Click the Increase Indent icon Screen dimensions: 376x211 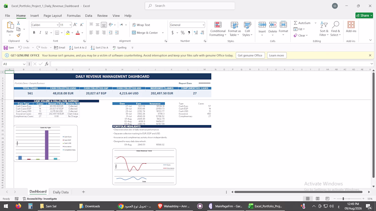(x=117, y=32)
